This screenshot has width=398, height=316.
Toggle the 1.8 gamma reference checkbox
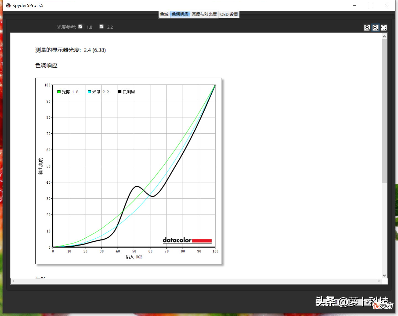tap(80, 27)
